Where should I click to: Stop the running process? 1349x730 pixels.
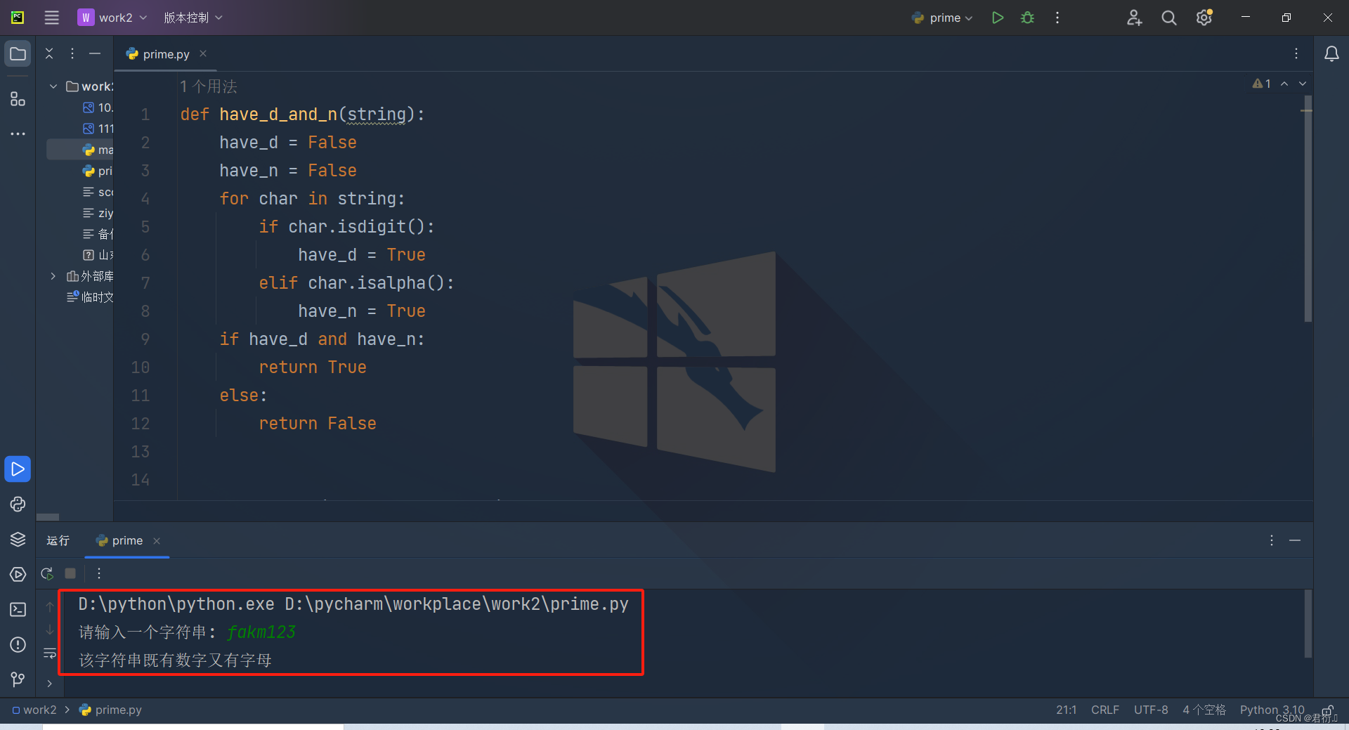click(70, 573)
